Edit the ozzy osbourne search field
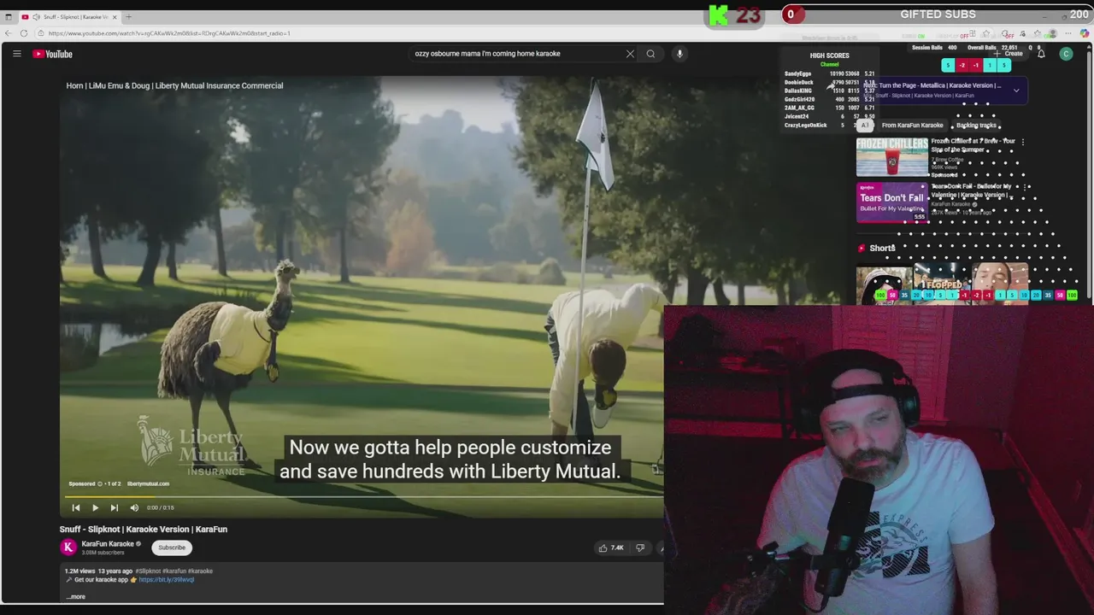 tap(517, 54)
